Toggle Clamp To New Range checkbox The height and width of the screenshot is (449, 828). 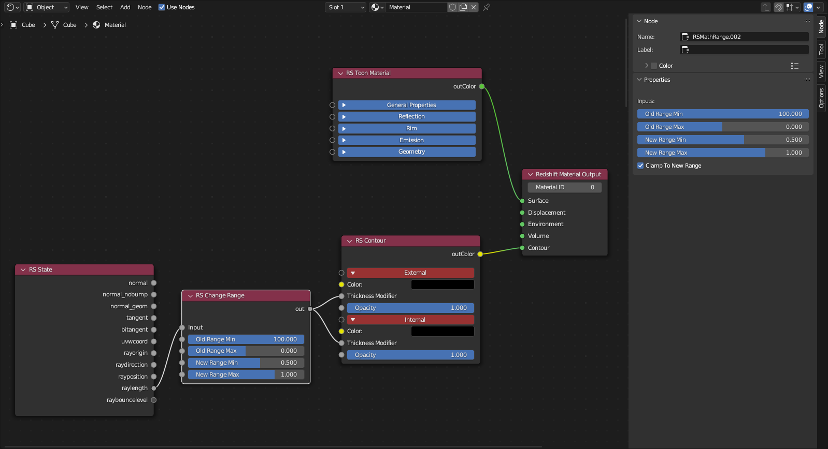tap(640, 166)
